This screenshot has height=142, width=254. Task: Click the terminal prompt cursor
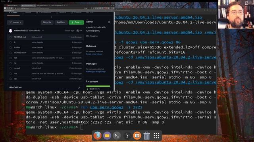[82, 127]
